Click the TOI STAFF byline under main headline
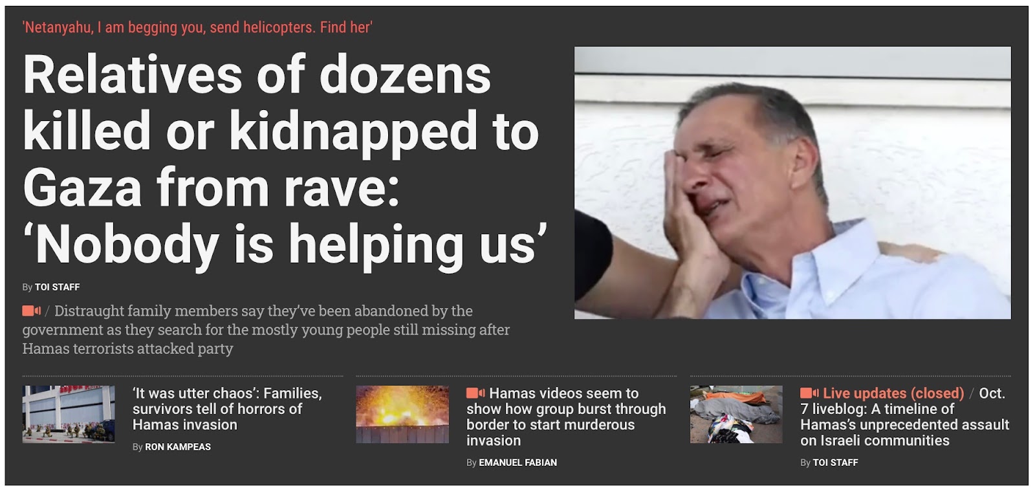The height and width of the screenshot is (493, 1035). click(57, 287)
